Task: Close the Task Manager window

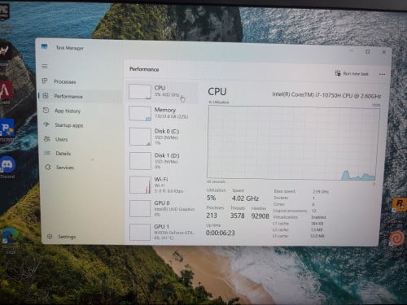Action: tap(384, 52)
